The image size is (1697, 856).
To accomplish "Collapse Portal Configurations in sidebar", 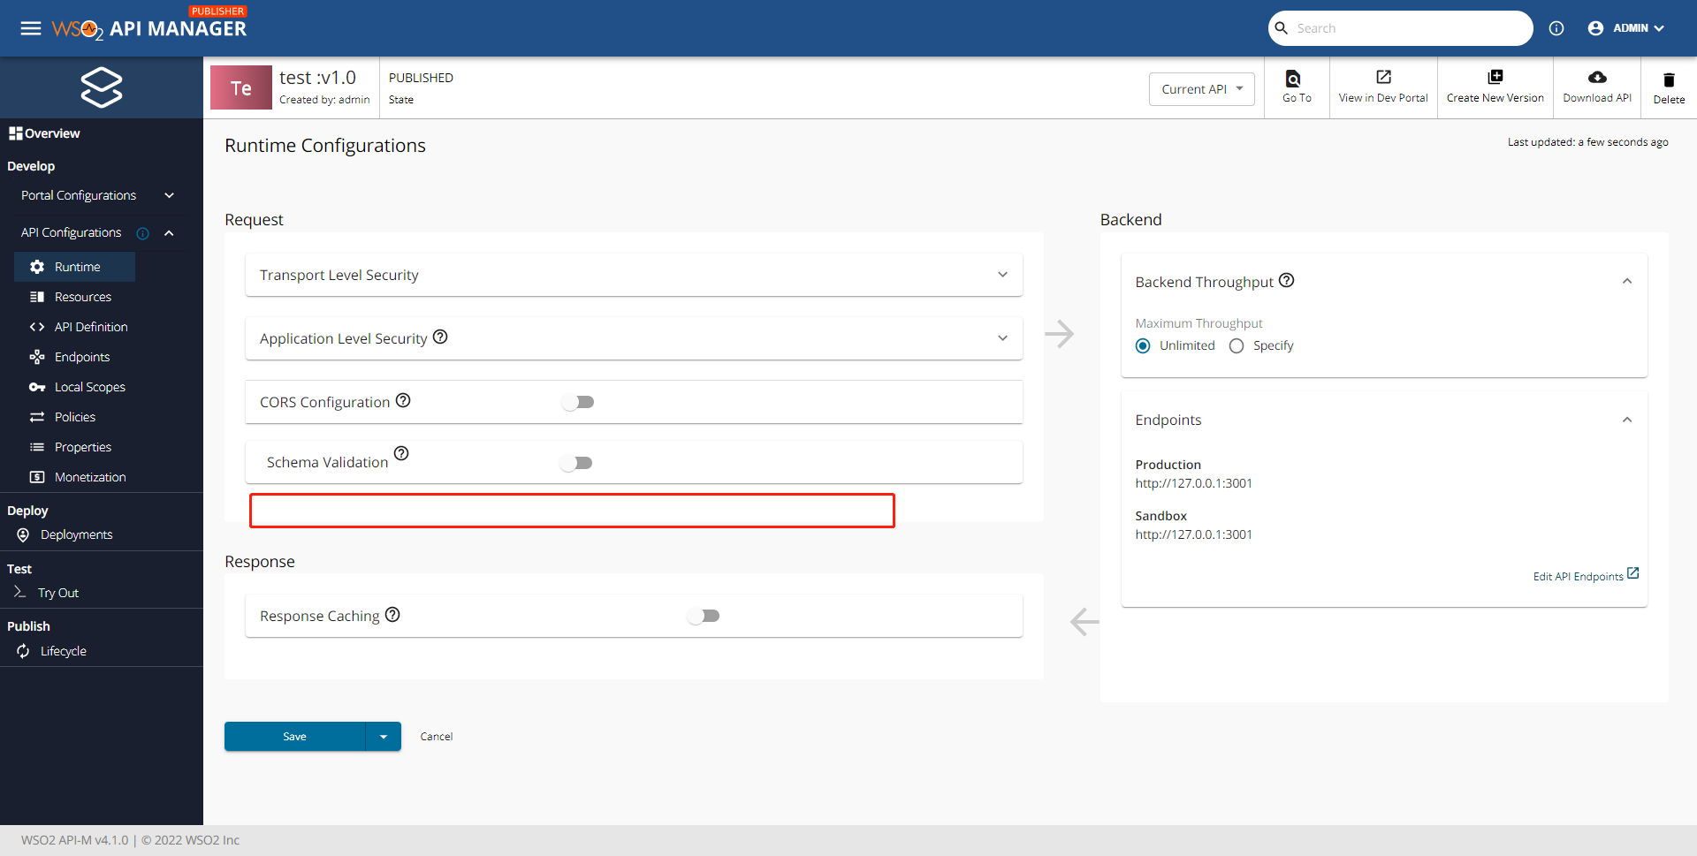I will tap(168, 195).
